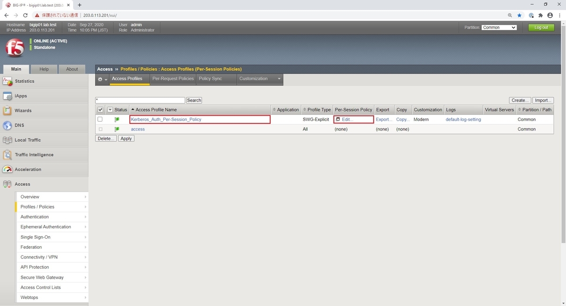
Task: Switch to the About tab
Action: [x=72, y=69]
